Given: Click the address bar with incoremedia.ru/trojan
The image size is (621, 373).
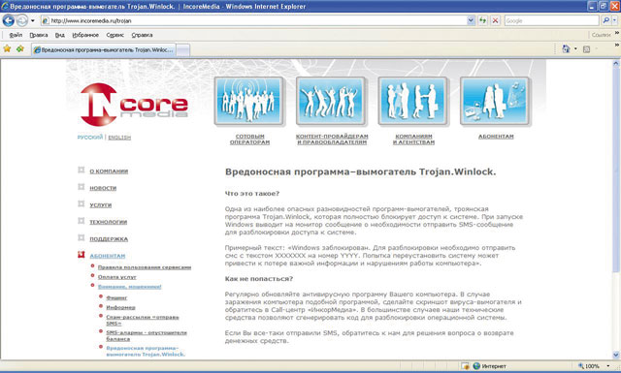Looking at the screenshot, I should pos(253,20).
